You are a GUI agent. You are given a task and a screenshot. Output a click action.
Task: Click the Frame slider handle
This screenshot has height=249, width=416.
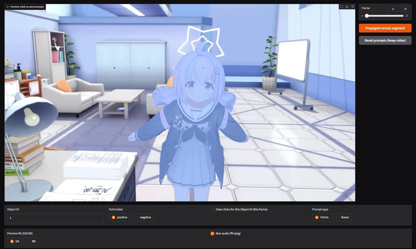click(x=367, y=16)
